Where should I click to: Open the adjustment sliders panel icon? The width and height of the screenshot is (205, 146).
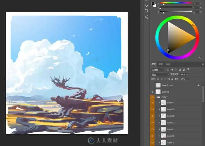click(147, 11)
